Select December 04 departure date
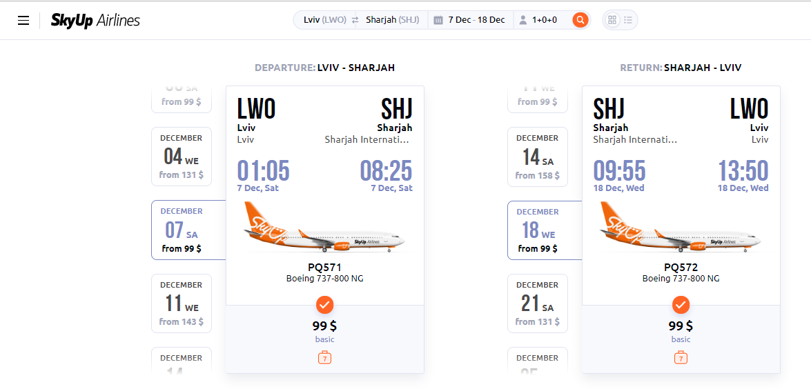The width and height of the screenshot is (811, 389). click(182, 157)
